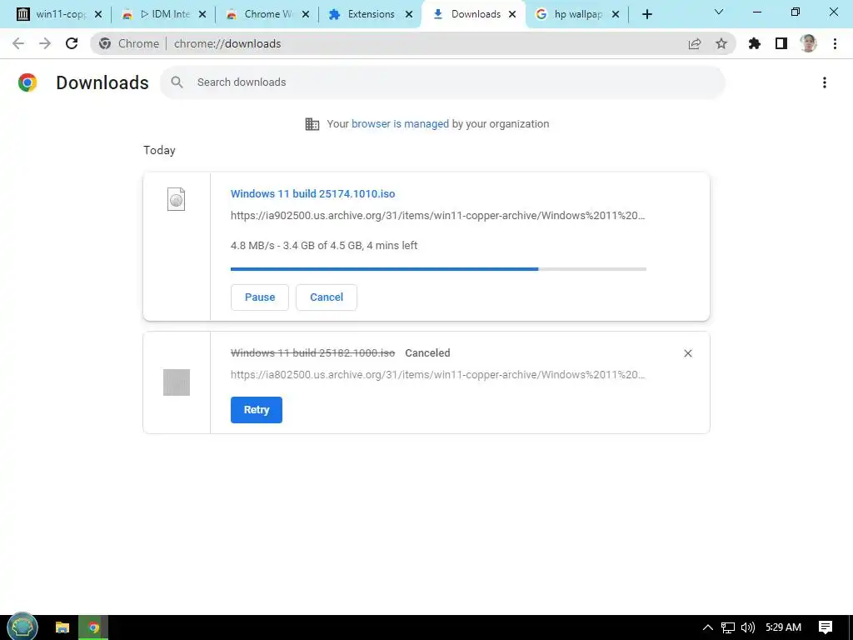The height and width of the screenshot is (640, 853).
Task: Close the IDM Internet tab
Action: coord(202,15)
